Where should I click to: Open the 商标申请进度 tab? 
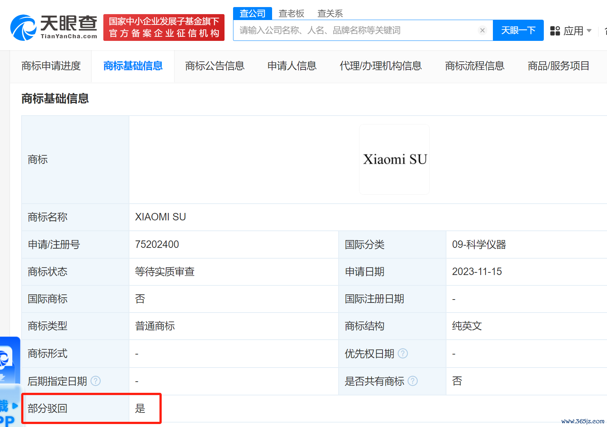point(51,66)
